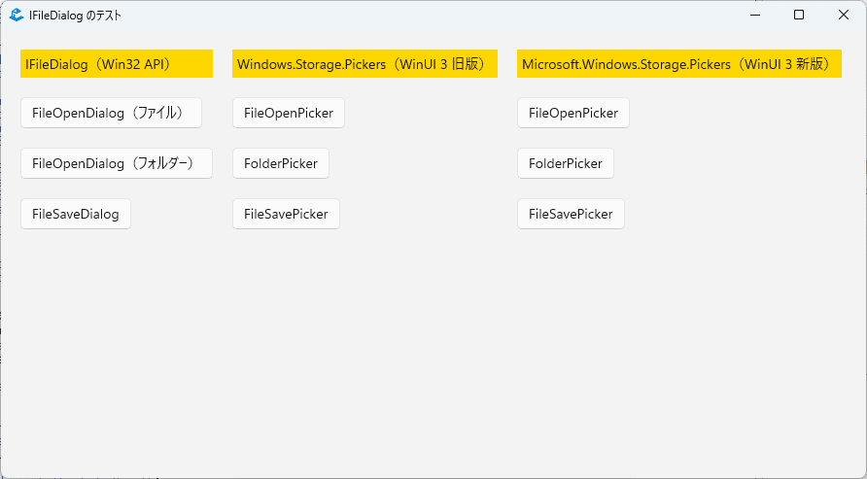Maximize the IFileDialog のテスト window
Image resolution: width=867 pixels, height=479 pixels.
799,15
